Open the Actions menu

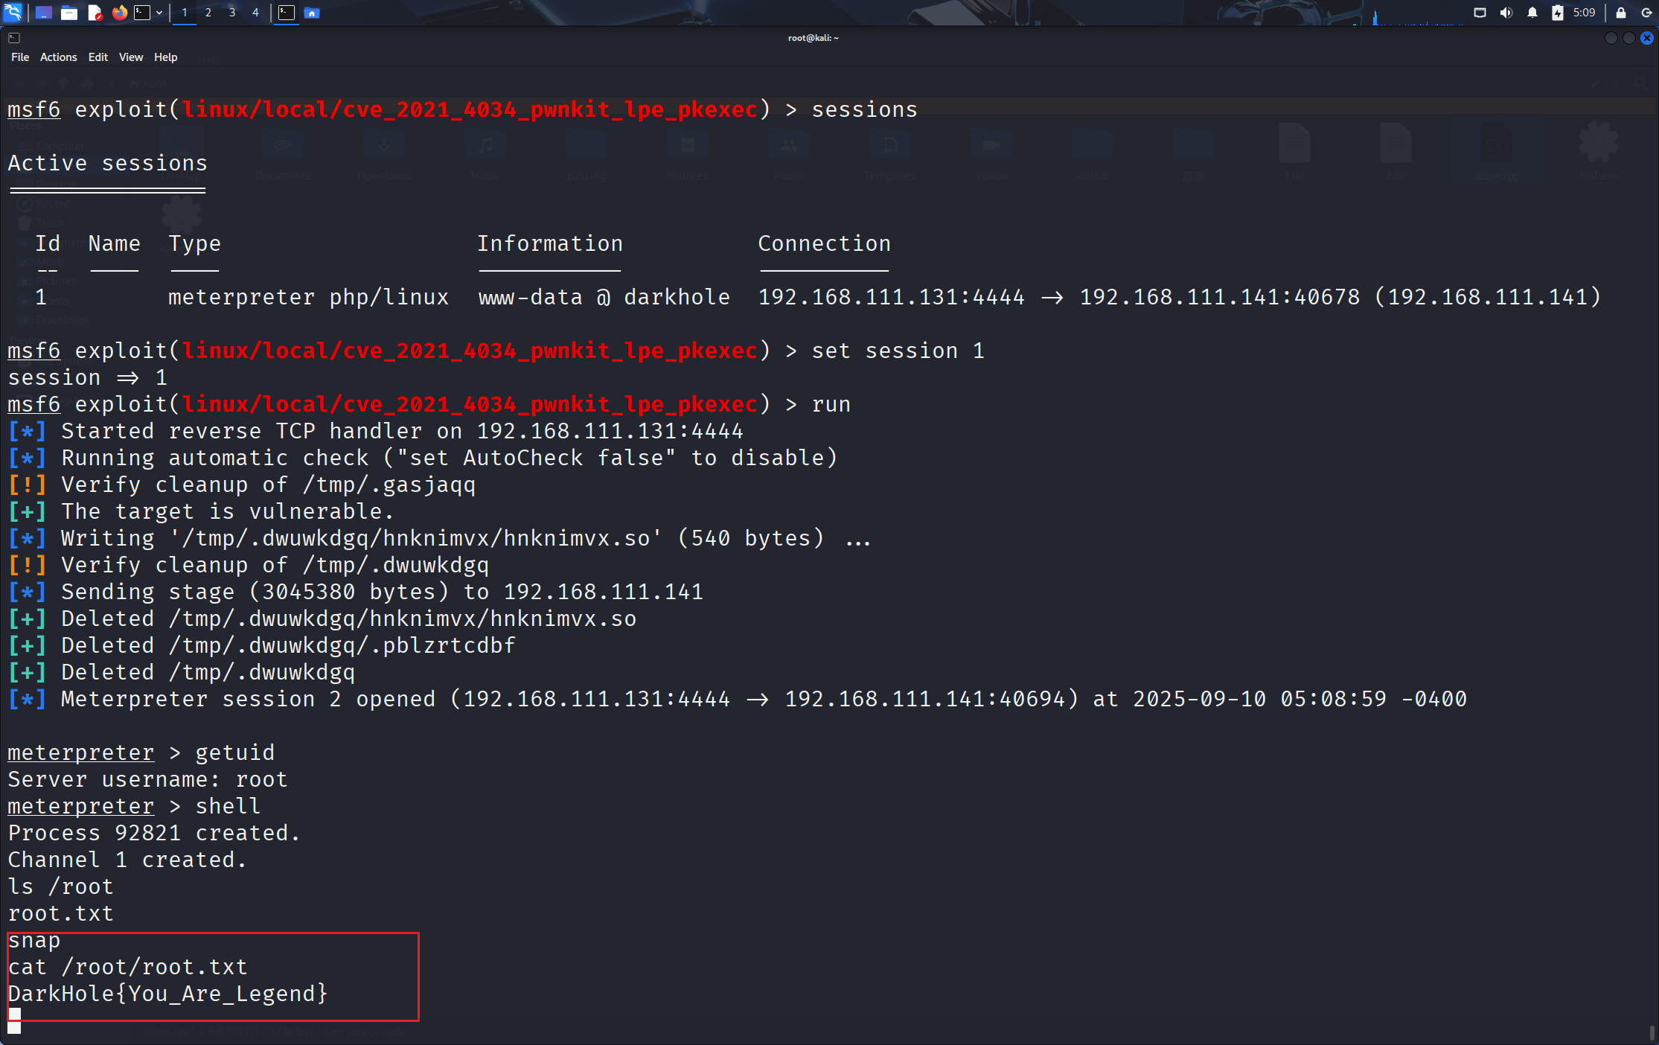(58, 57)
